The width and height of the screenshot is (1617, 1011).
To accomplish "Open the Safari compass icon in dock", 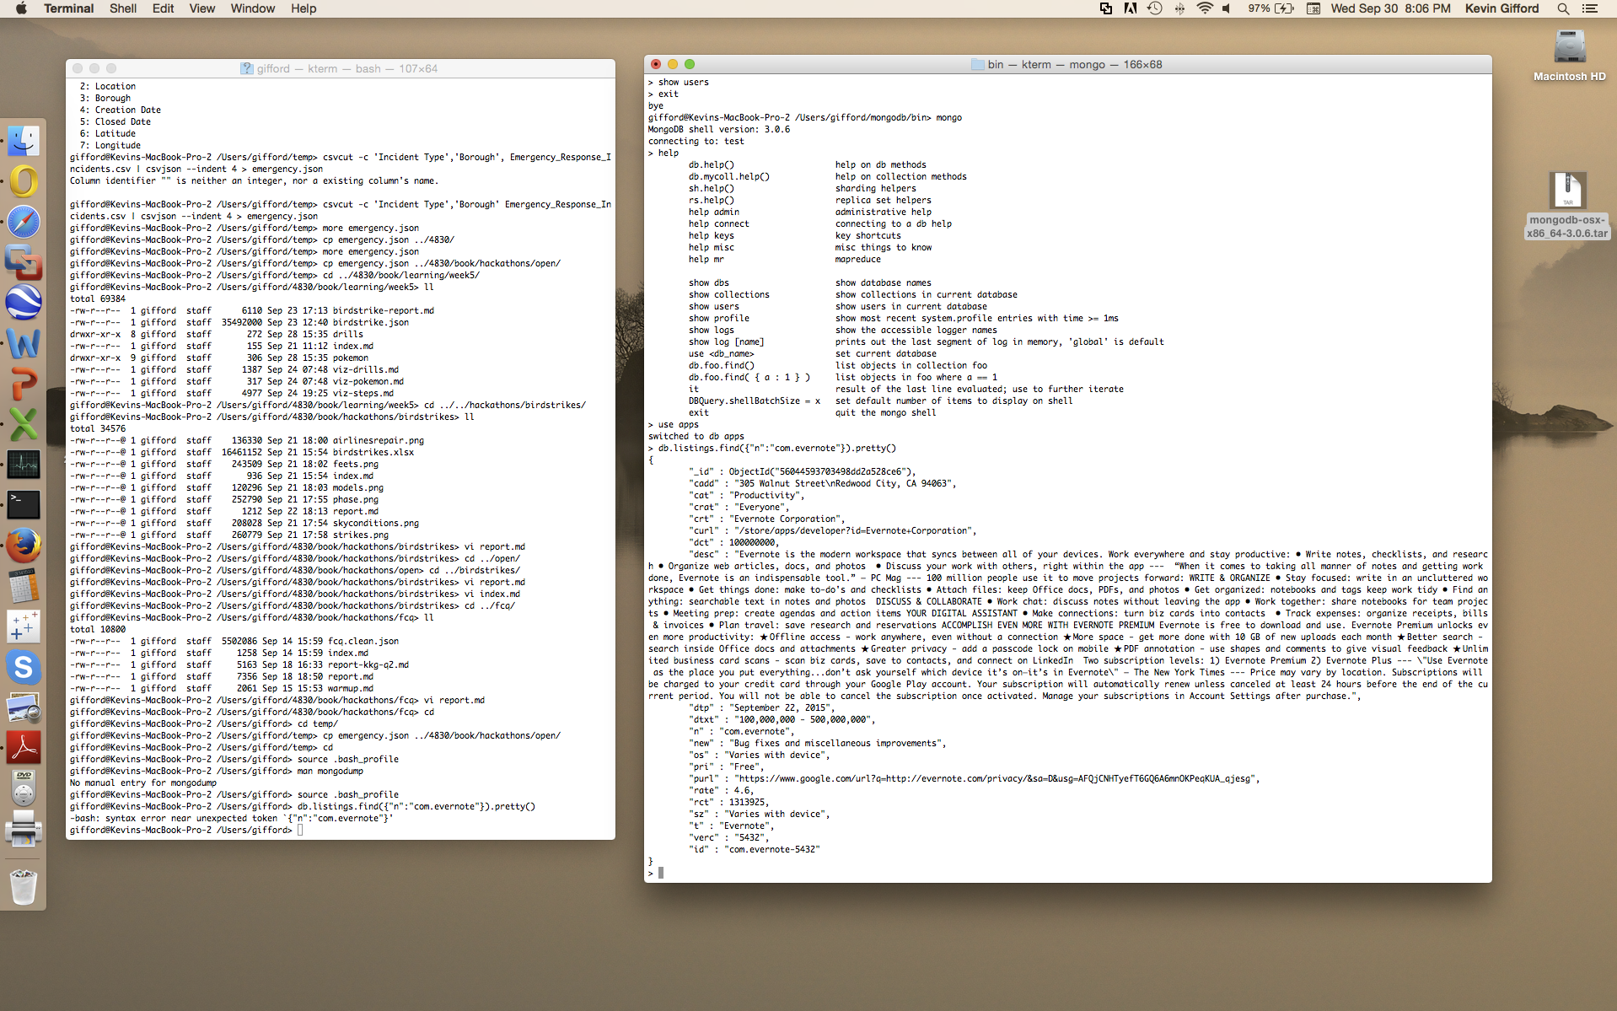I will [24, 222].
